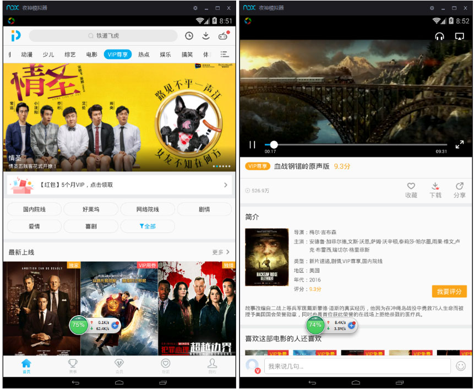This screenshot has height=389, width=474.
Task: Cast video using screen projection icon
Action: click(460, 36)
